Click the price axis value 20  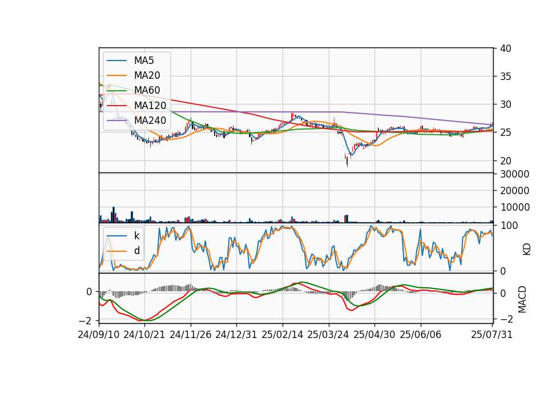(x=505, y=161)
